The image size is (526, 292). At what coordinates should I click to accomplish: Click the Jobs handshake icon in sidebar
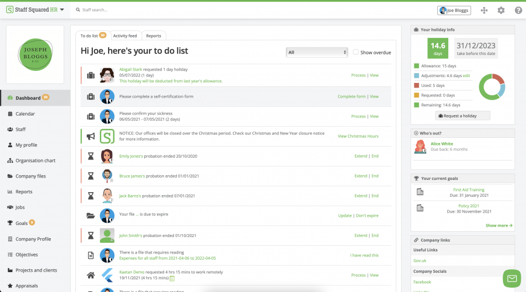pyautogui.click(x=10, y=207)
